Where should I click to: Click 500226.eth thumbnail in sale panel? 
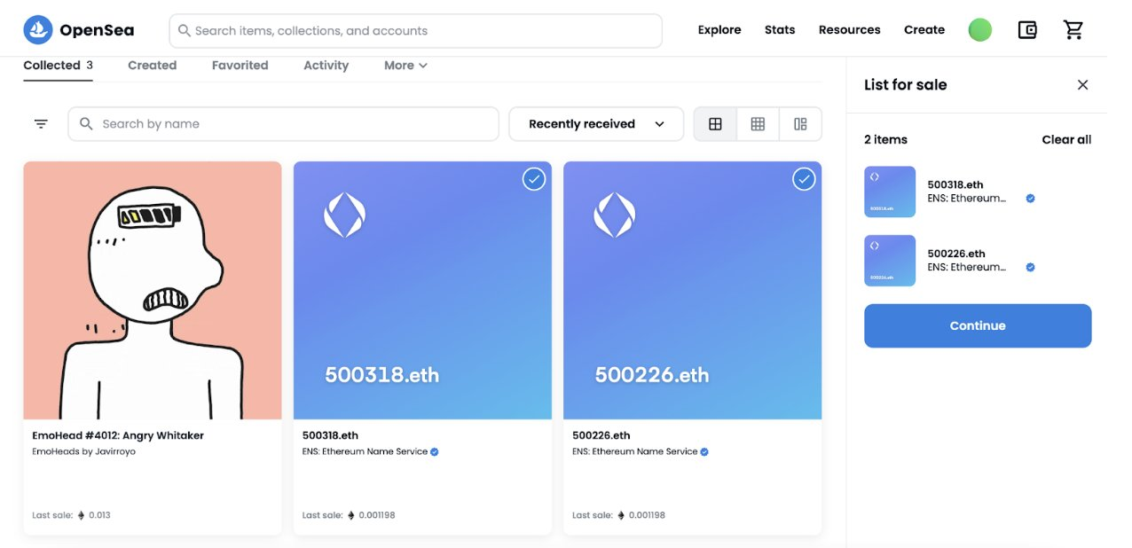pyautogui.click(x=890, y=261)
